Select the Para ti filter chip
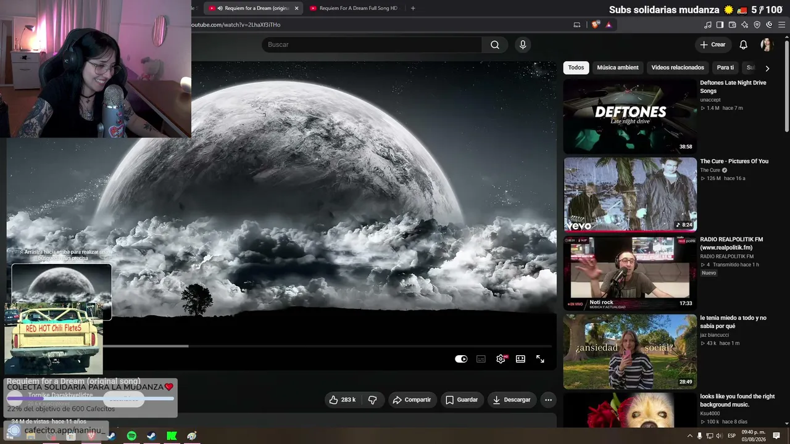 [725, 68]
